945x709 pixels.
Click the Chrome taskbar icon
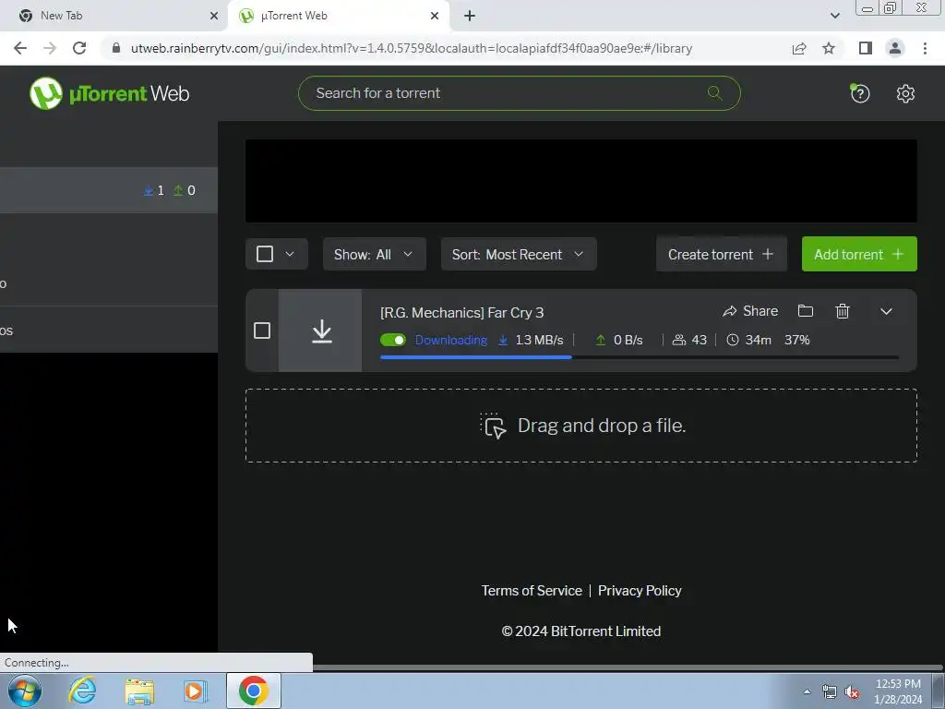click(x=254, y=691)
